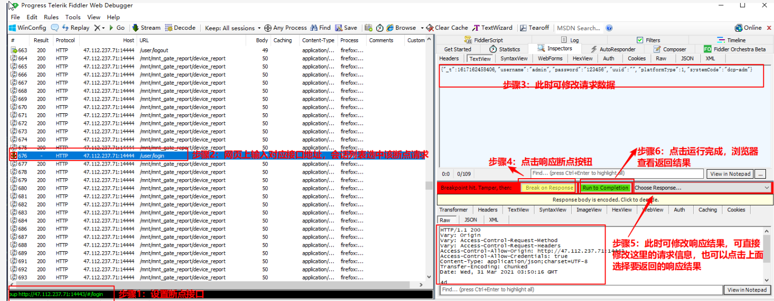Click the MSDN Search box
This screenshot has height=301, width=774.
pos(578,28)
